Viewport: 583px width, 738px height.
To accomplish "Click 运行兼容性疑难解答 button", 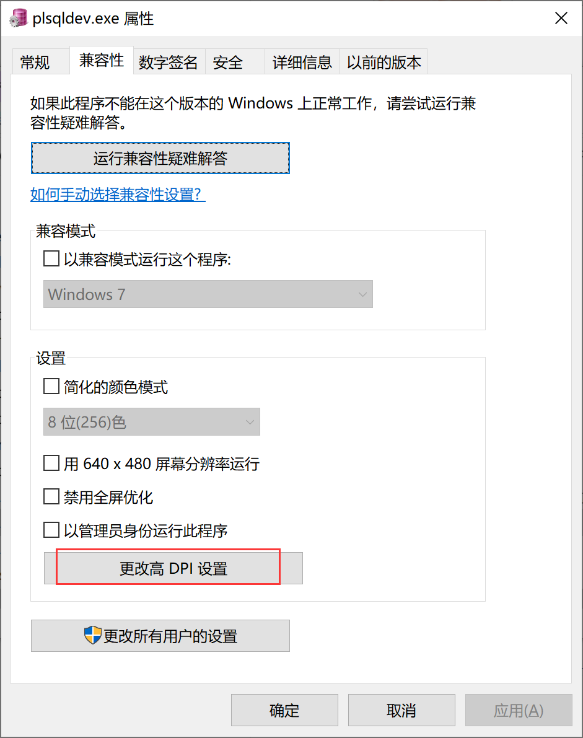I will [x=160, y=158].
